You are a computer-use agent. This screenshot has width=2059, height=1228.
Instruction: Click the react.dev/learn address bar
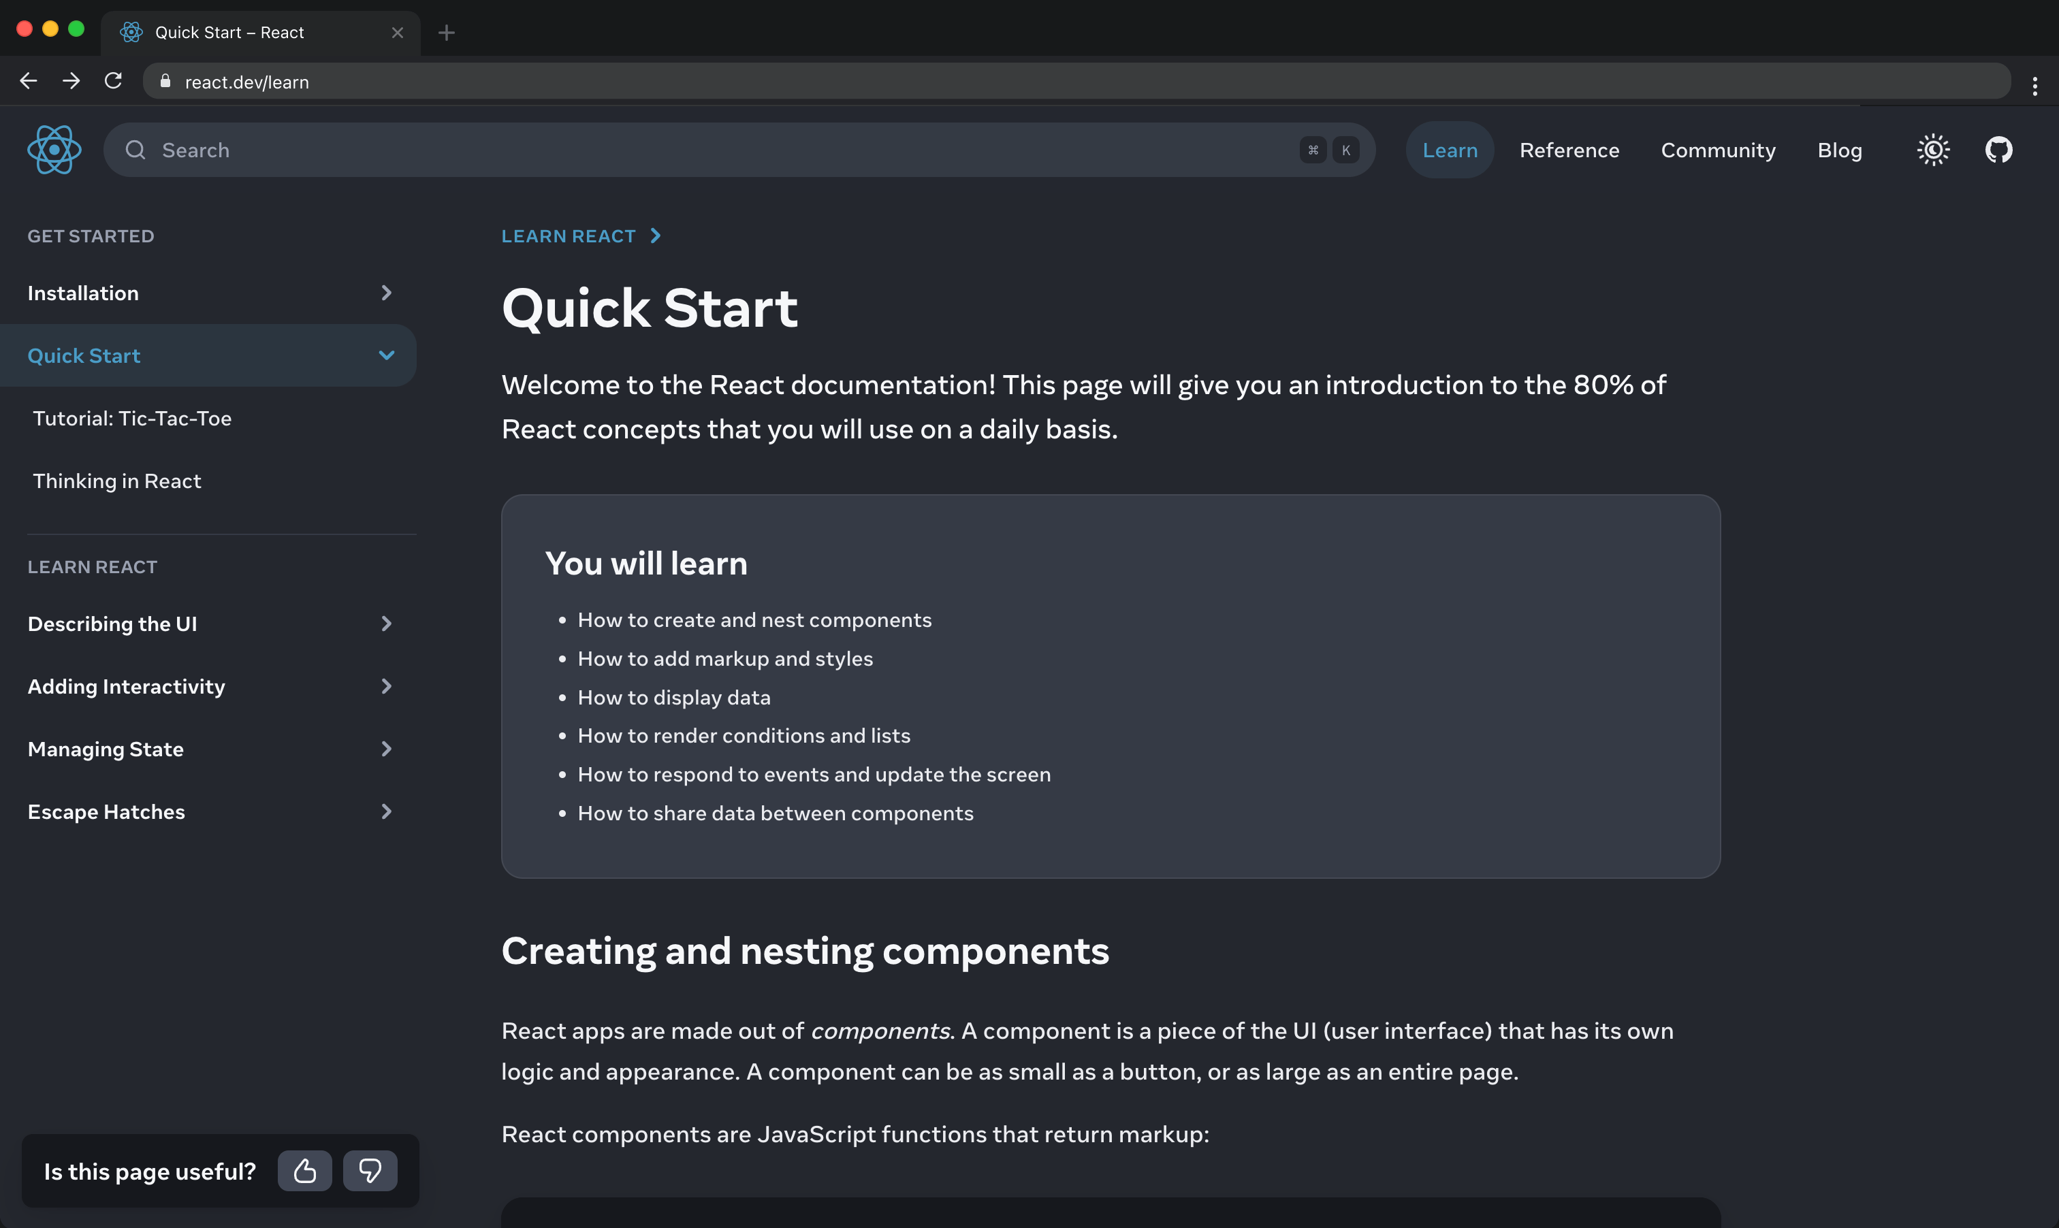[x=1076, y=81]
